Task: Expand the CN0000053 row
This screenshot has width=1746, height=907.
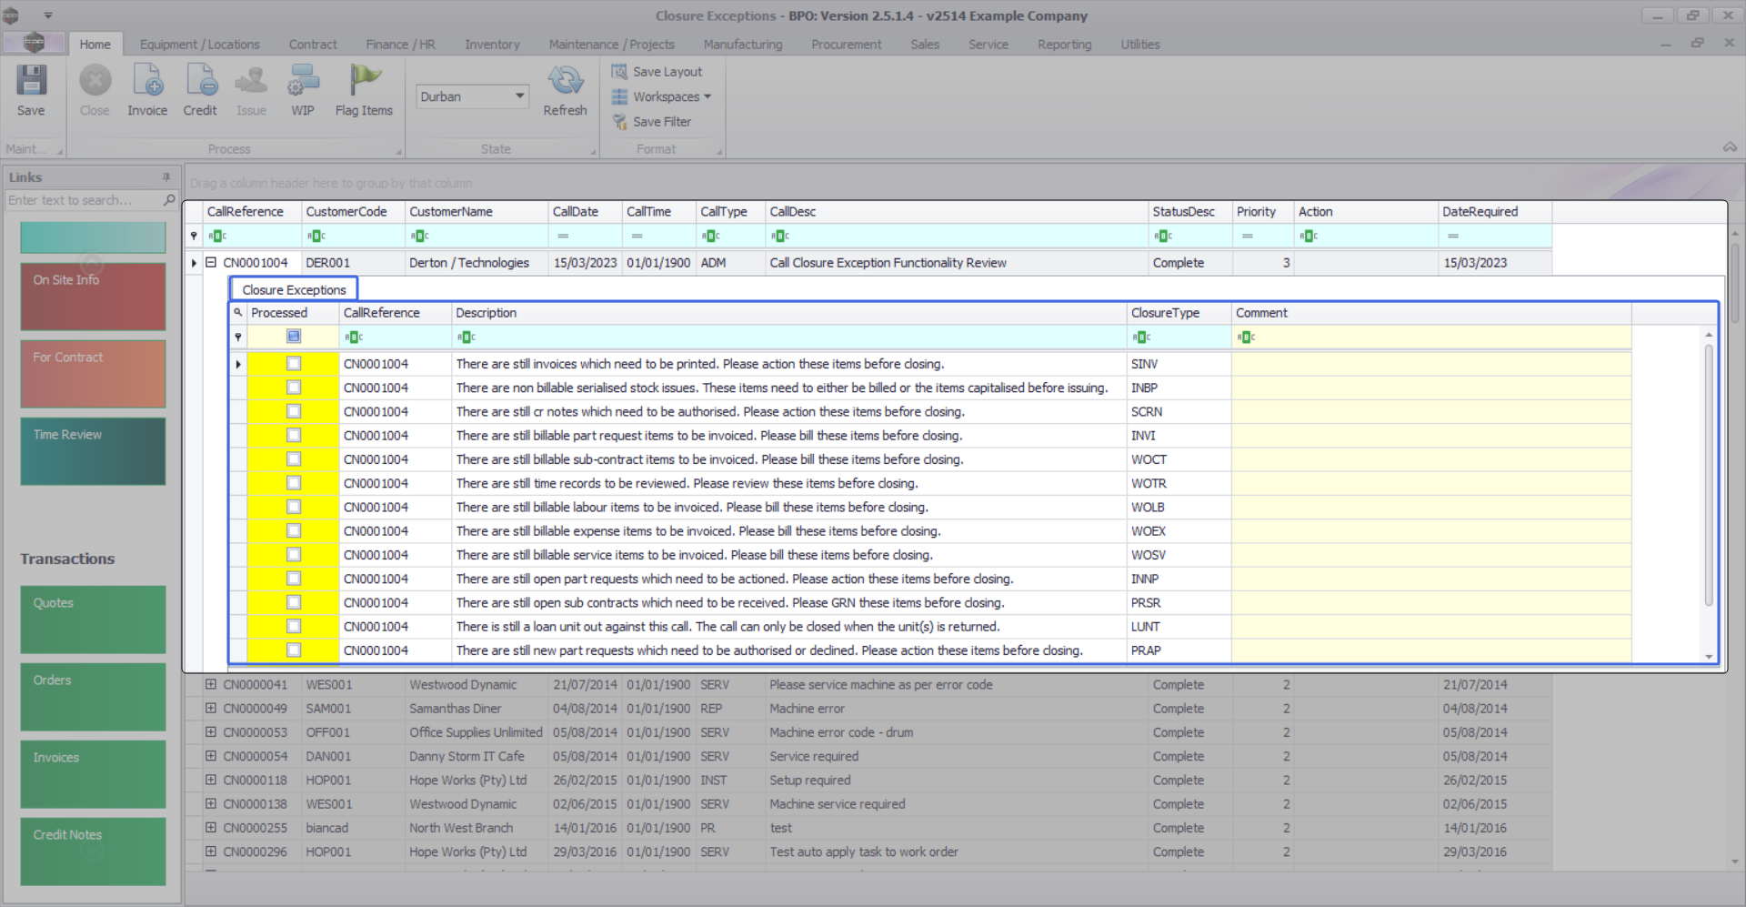Action: (211, 732)
